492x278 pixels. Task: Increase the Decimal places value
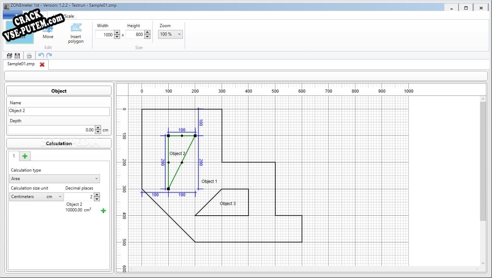(x=97, y=194)
